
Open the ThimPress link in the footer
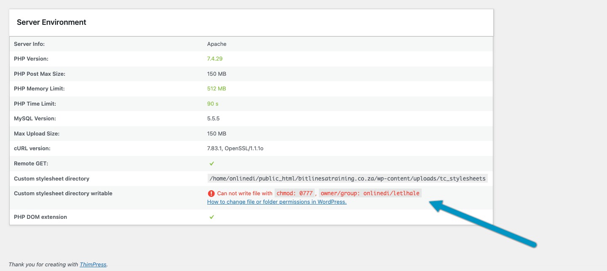(93, 264)
